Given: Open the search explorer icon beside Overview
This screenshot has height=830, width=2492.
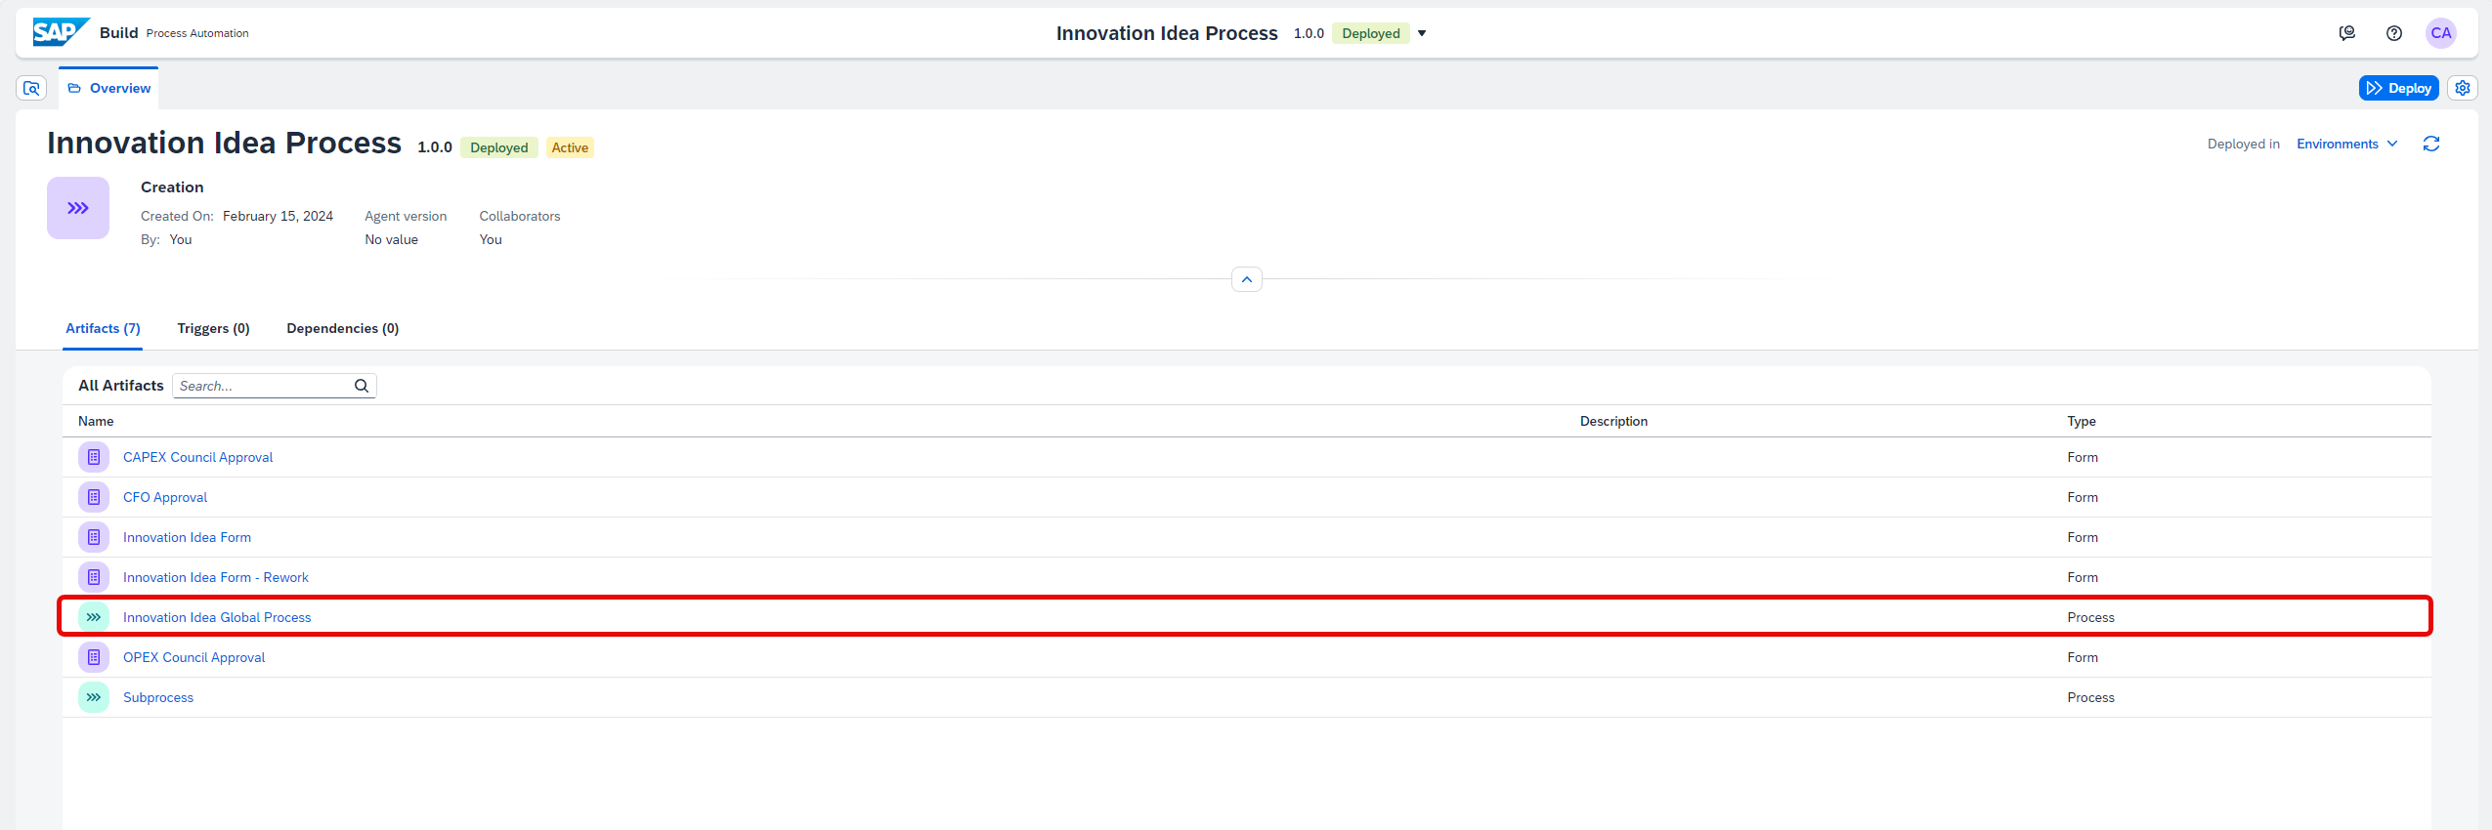Looking at the screenshot, I should [x=31, y=88].
